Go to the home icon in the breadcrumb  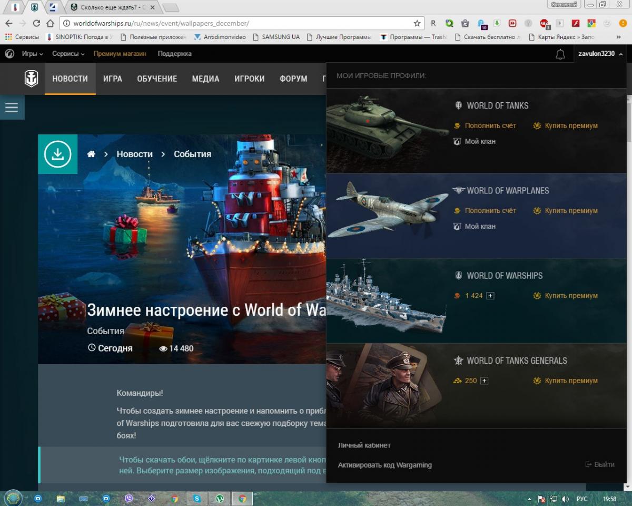tap(92, 154)
